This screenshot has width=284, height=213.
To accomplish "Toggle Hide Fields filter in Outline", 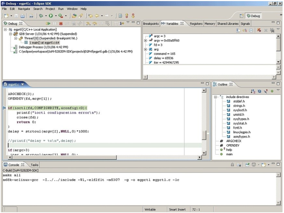I will click(259, 91).
